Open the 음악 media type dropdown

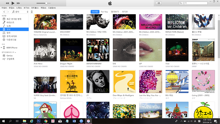tap(20, 12)
